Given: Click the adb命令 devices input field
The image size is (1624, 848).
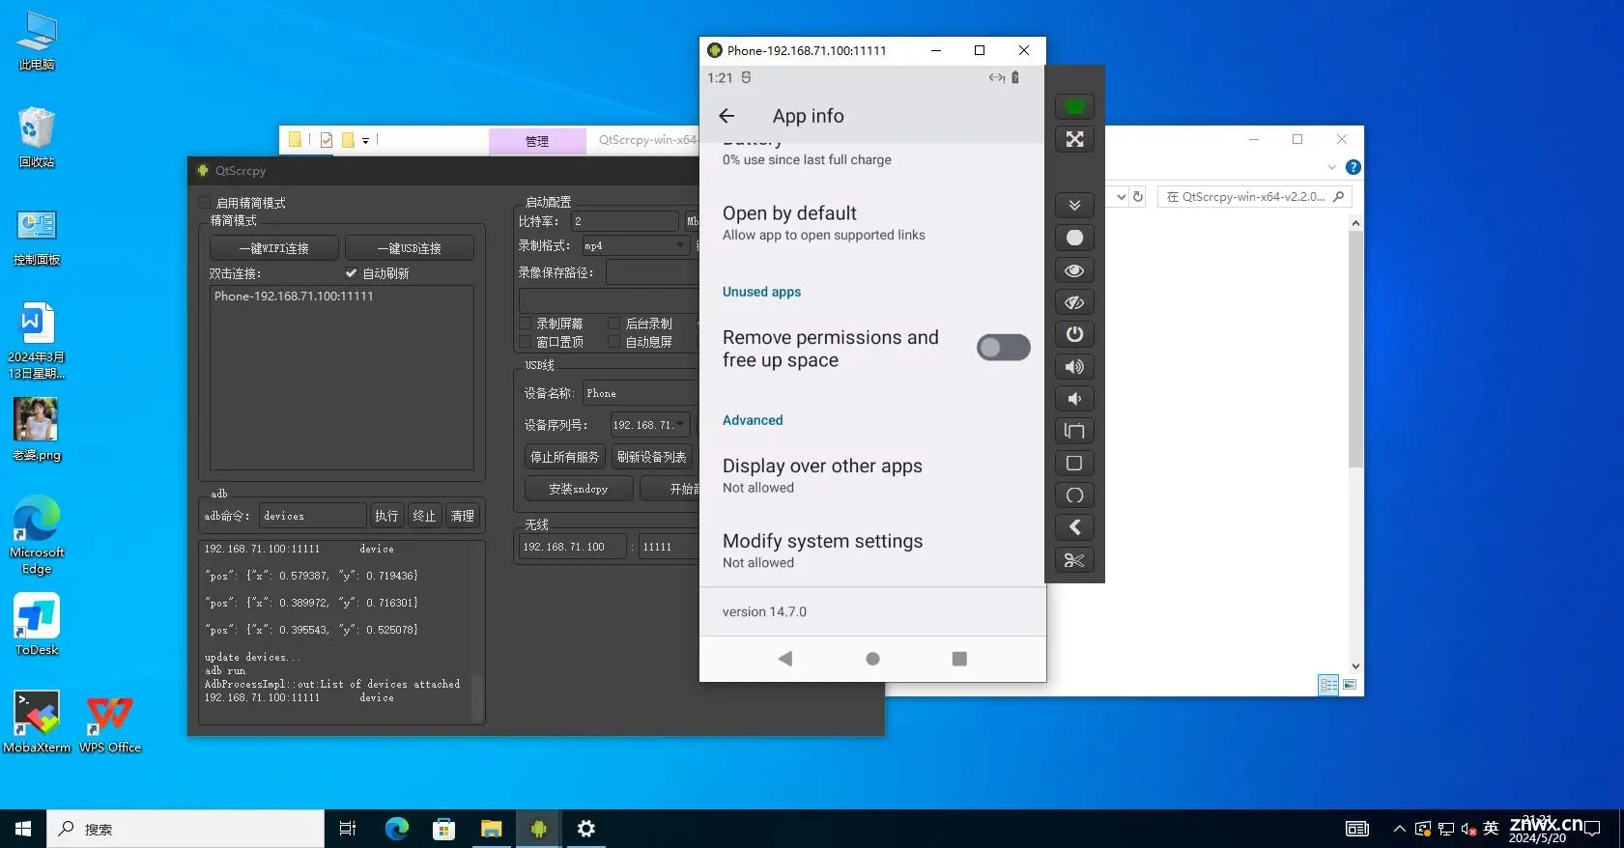Looking at the screenshot, I should pos(313,516).
